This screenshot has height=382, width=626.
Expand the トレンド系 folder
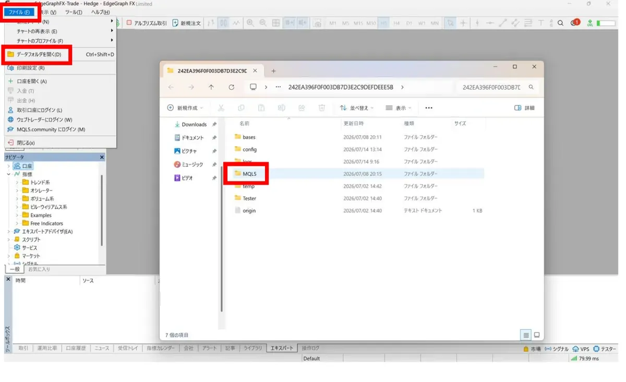(17, 183)
